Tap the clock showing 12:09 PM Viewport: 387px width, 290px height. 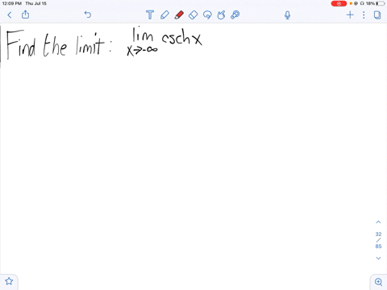click(12, 3)
